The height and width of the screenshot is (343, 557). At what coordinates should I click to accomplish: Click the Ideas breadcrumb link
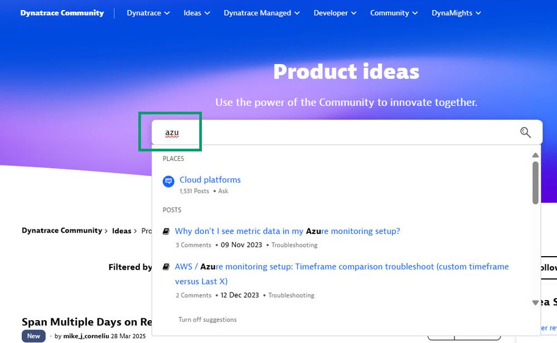122,231
